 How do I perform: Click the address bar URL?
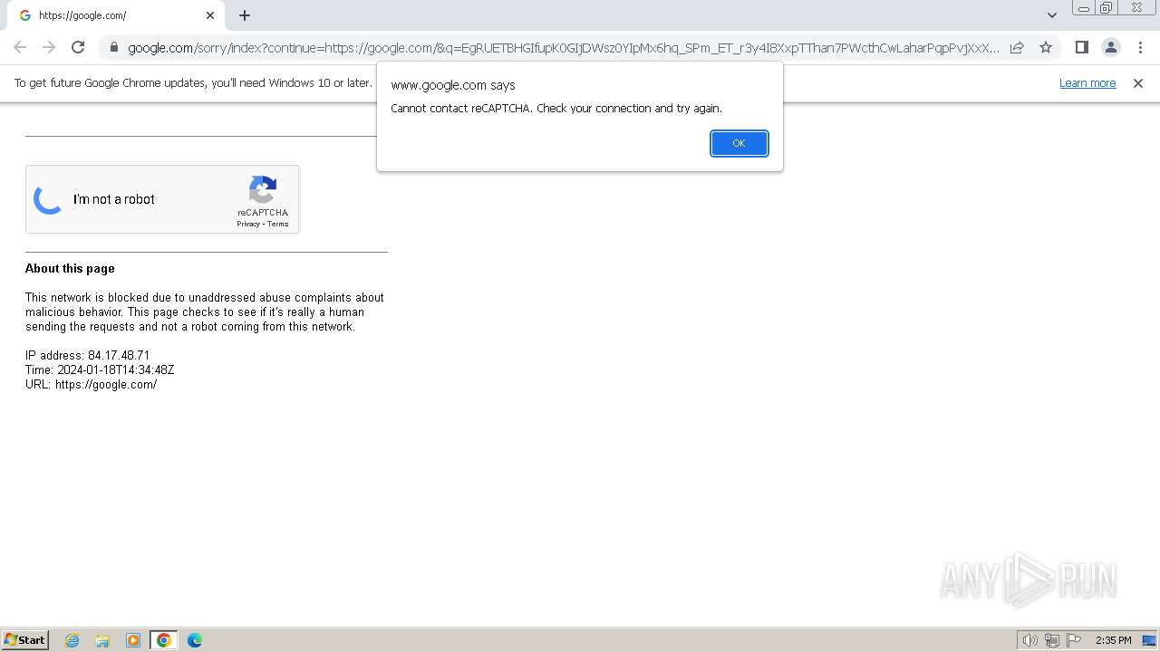(564, 47)
